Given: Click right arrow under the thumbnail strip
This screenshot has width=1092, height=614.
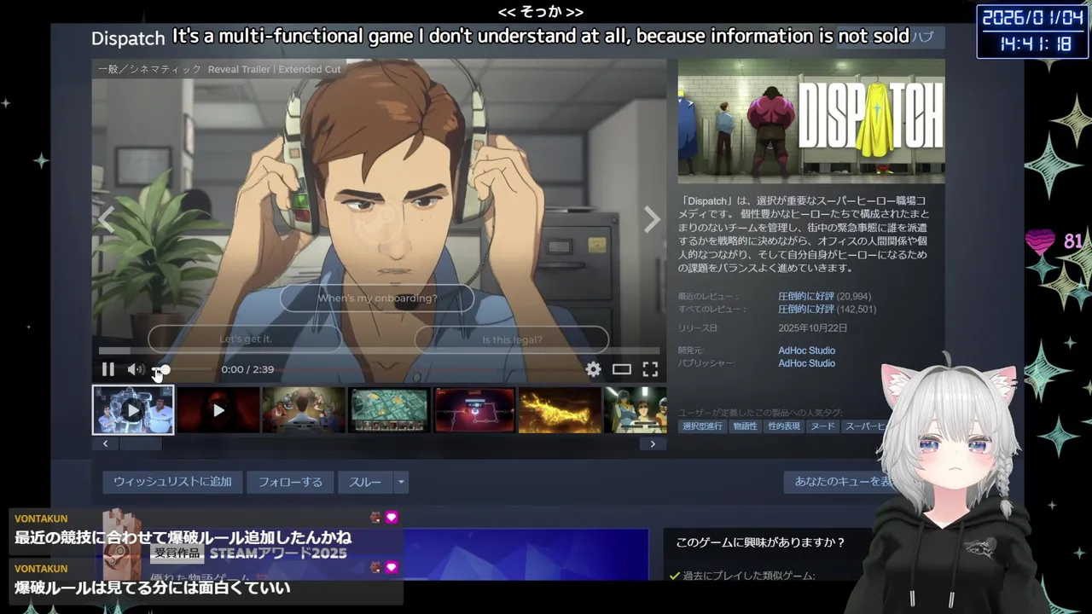Looking at the screenshot, I should (x=653, y=443).
